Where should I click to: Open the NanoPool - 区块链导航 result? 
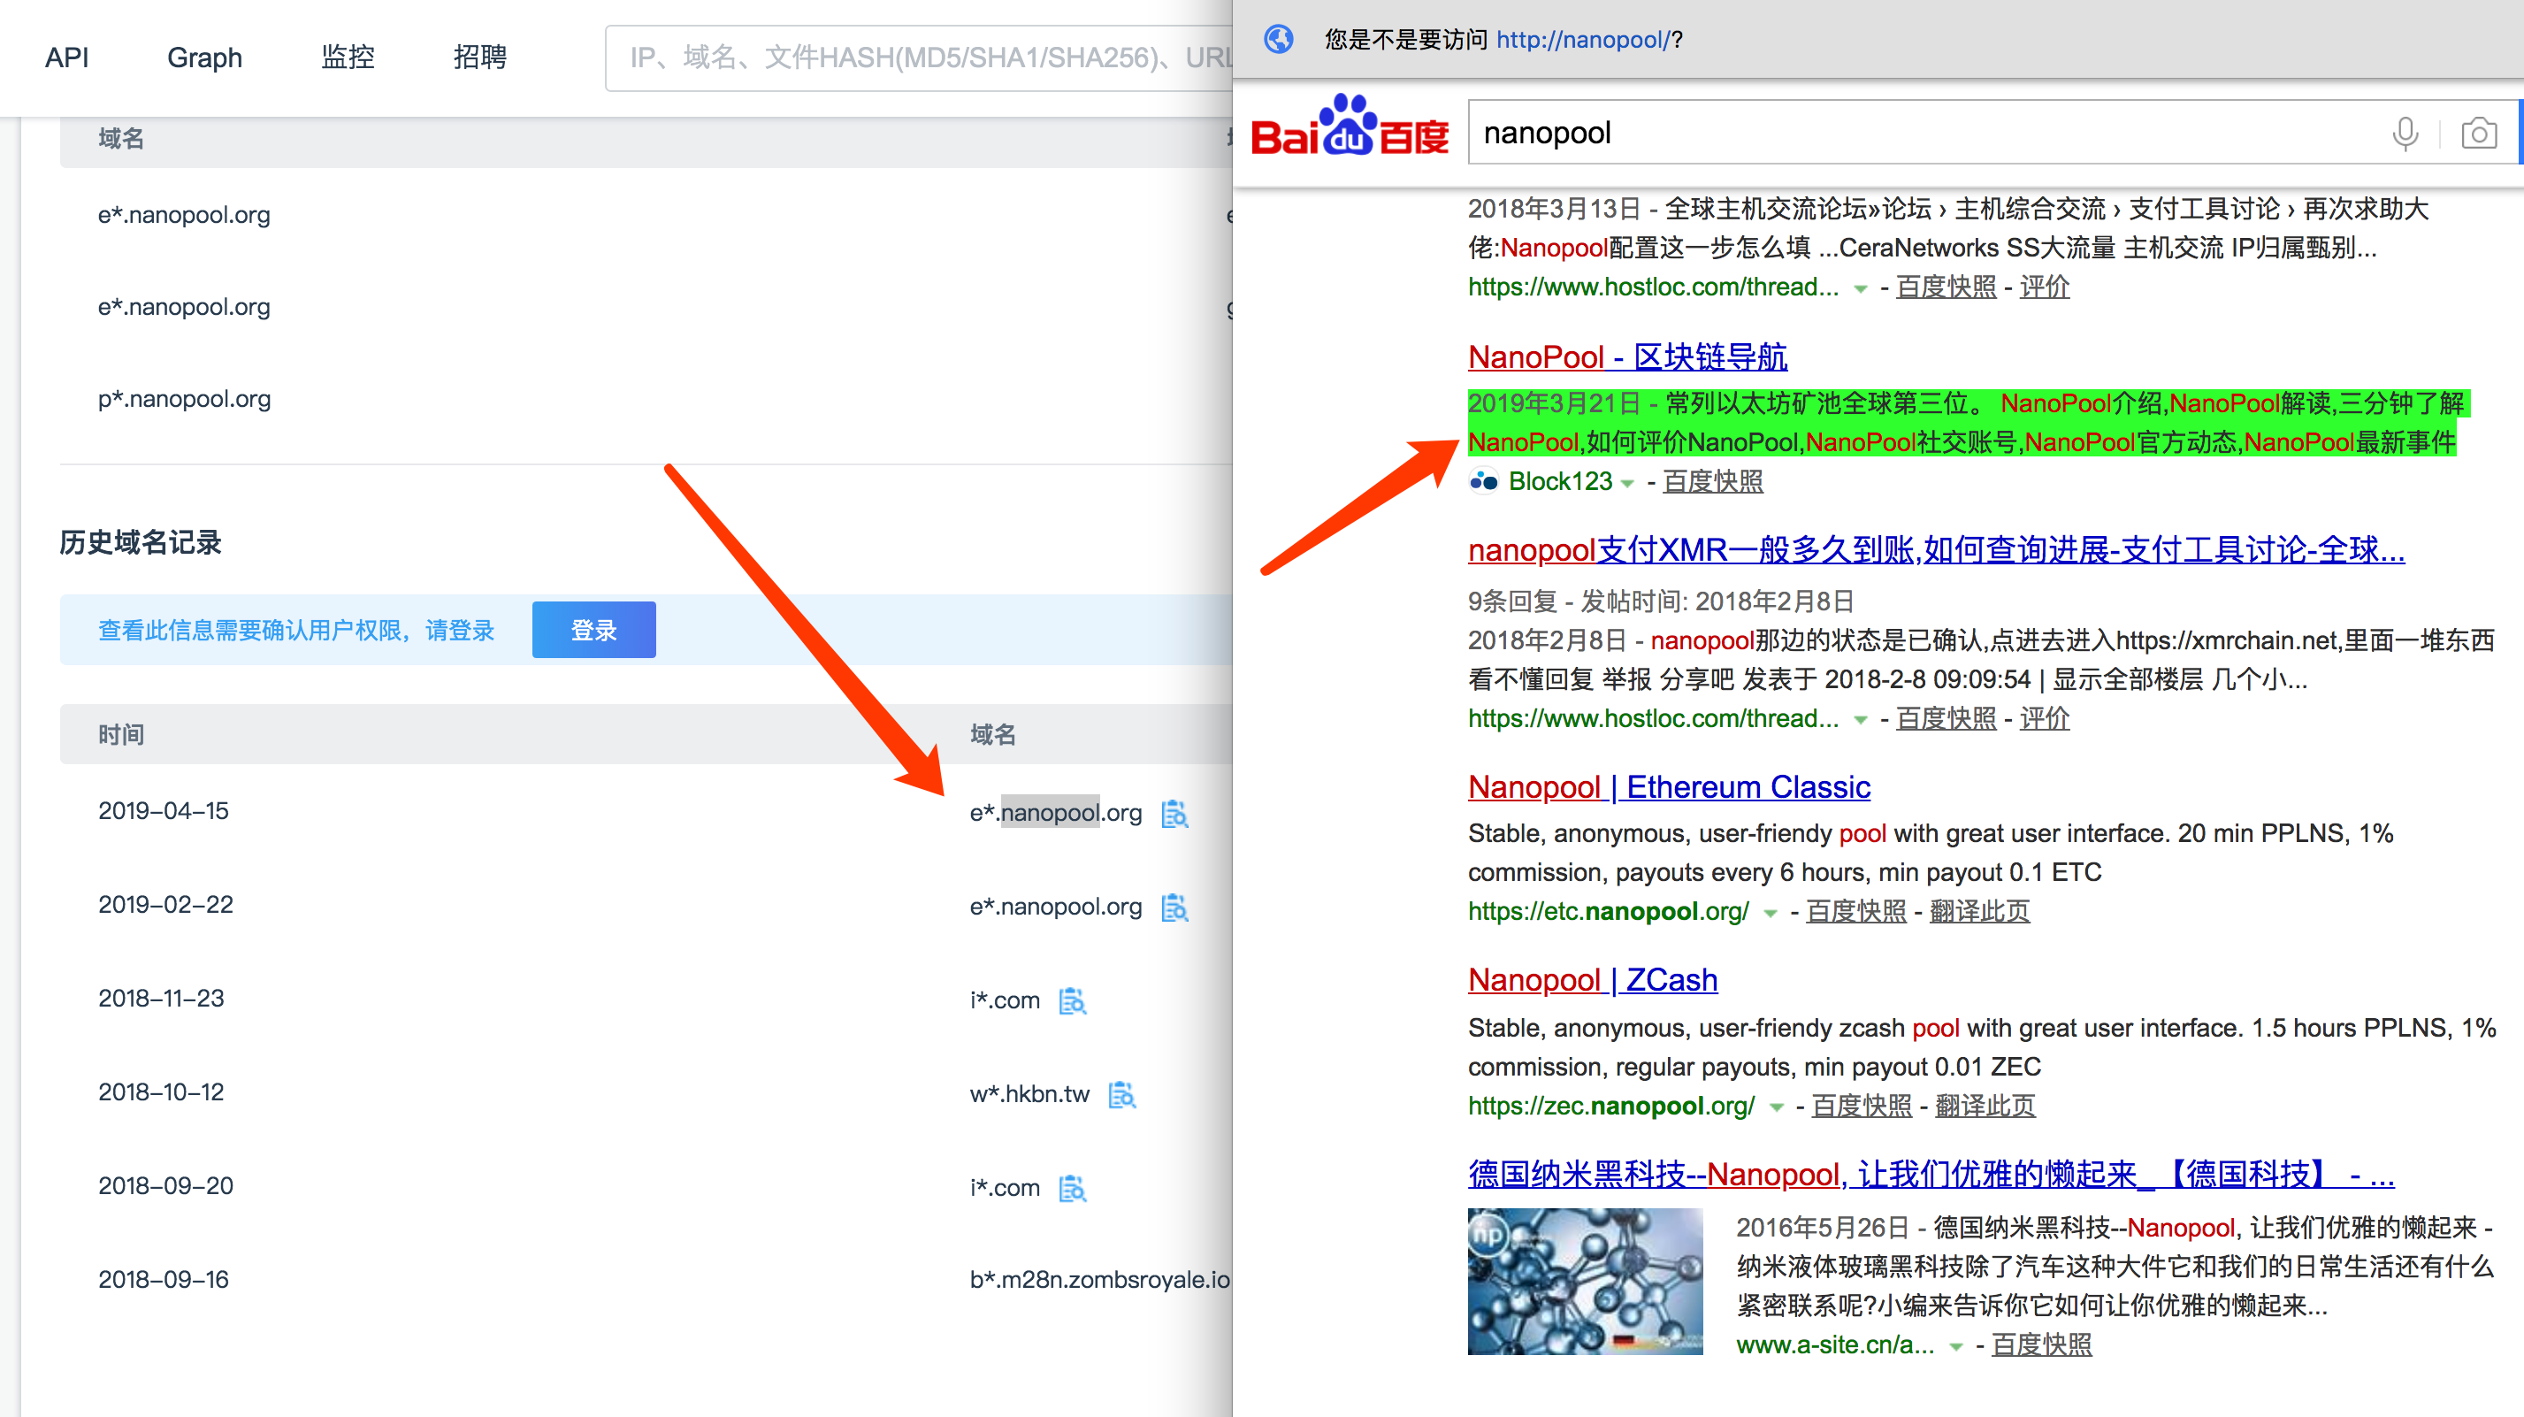[x=1627, y=356]
